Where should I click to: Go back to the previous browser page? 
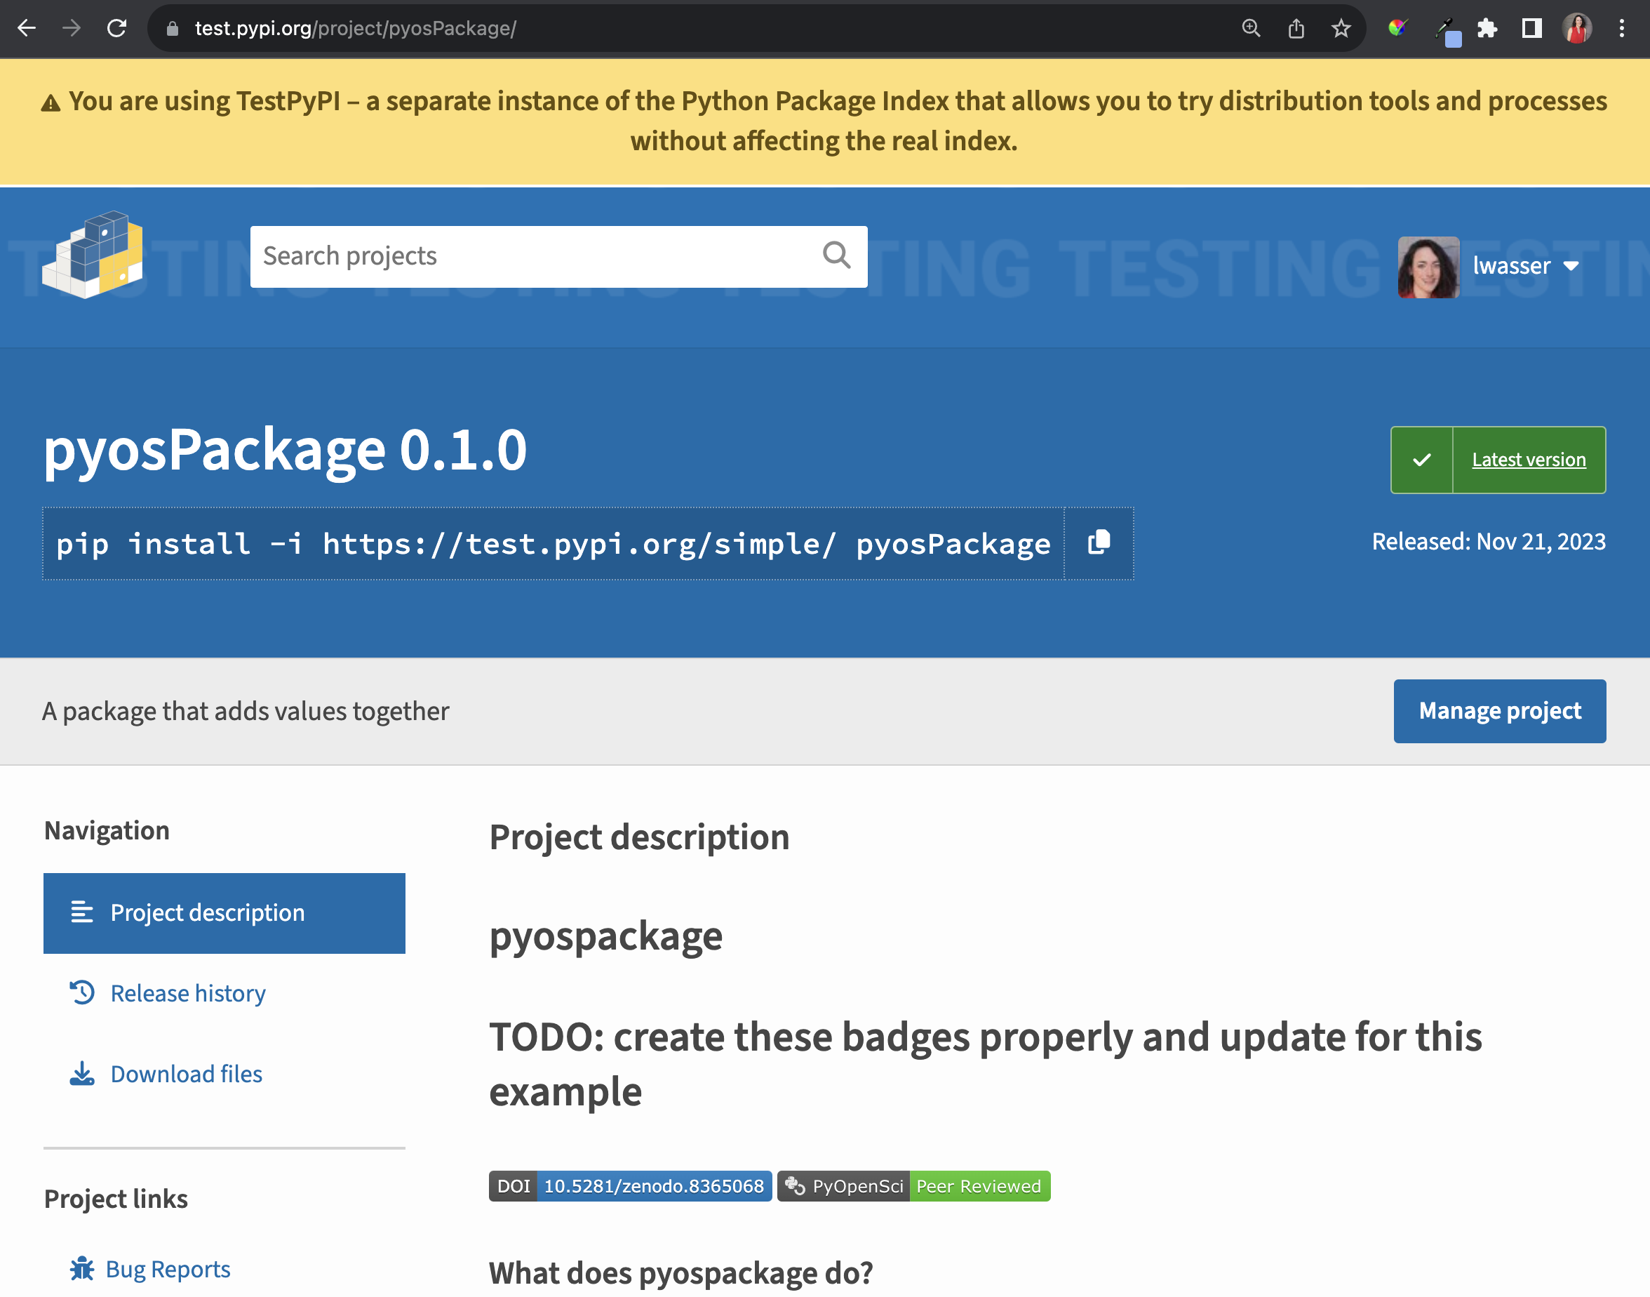pyautogui.click(x=27, y=28)
